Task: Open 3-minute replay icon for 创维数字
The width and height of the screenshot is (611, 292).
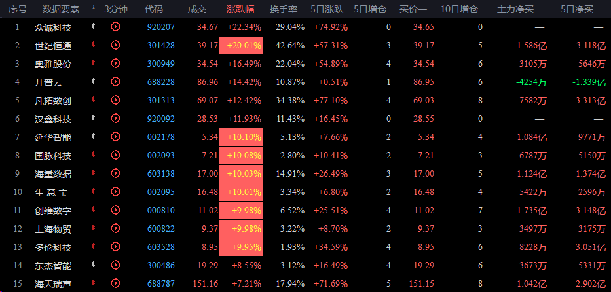Action: coord(115,210)
